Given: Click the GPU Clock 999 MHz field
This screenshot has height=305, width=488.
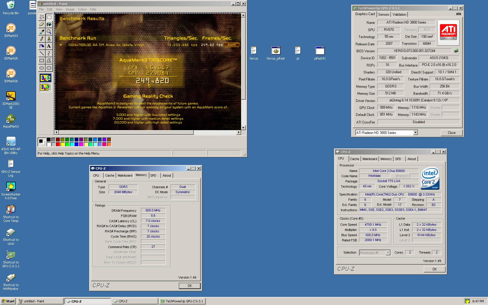Looking at the screenshot, I should click(x=387, y=107).
